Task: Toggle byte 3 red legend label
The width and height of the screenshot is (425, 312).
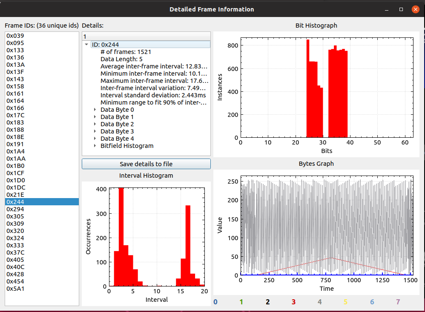Action: click(293, 302)
